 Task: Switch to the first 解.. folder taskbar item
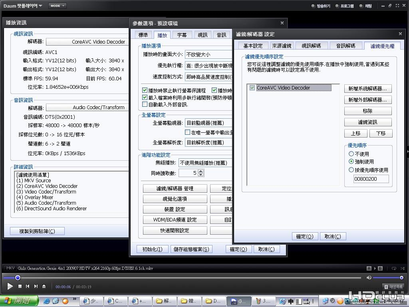[165, 301]
